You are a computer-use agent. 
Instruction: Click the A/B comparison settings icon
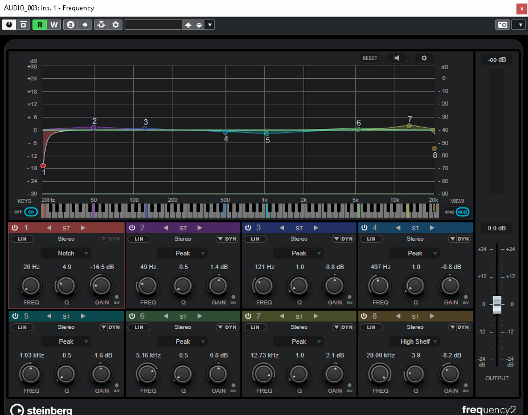tap(71, 25)
